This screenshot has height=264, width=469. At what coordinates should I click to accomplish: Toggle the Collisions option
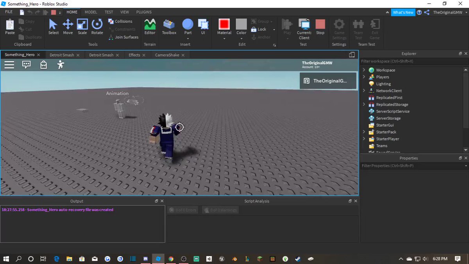[x=120, y=21]
